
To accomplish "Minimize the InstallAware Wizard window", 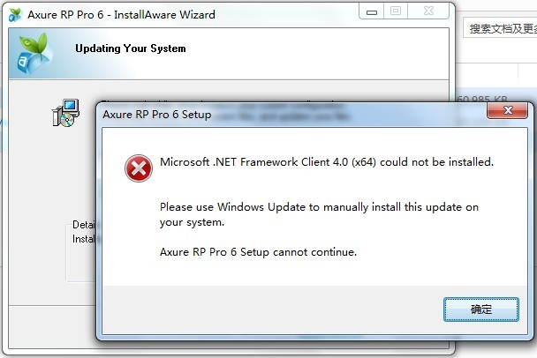I will (x=372, y=12).
